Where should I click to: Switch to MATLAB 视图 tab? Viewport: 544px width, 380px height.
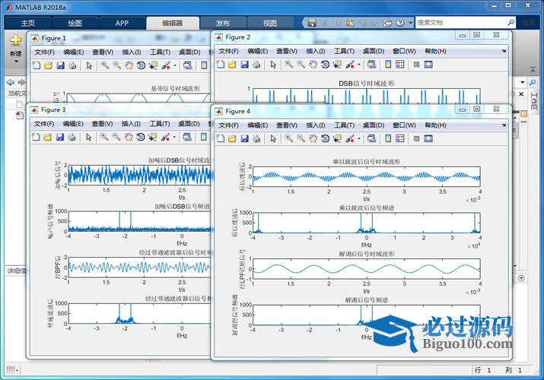(270, 24)
